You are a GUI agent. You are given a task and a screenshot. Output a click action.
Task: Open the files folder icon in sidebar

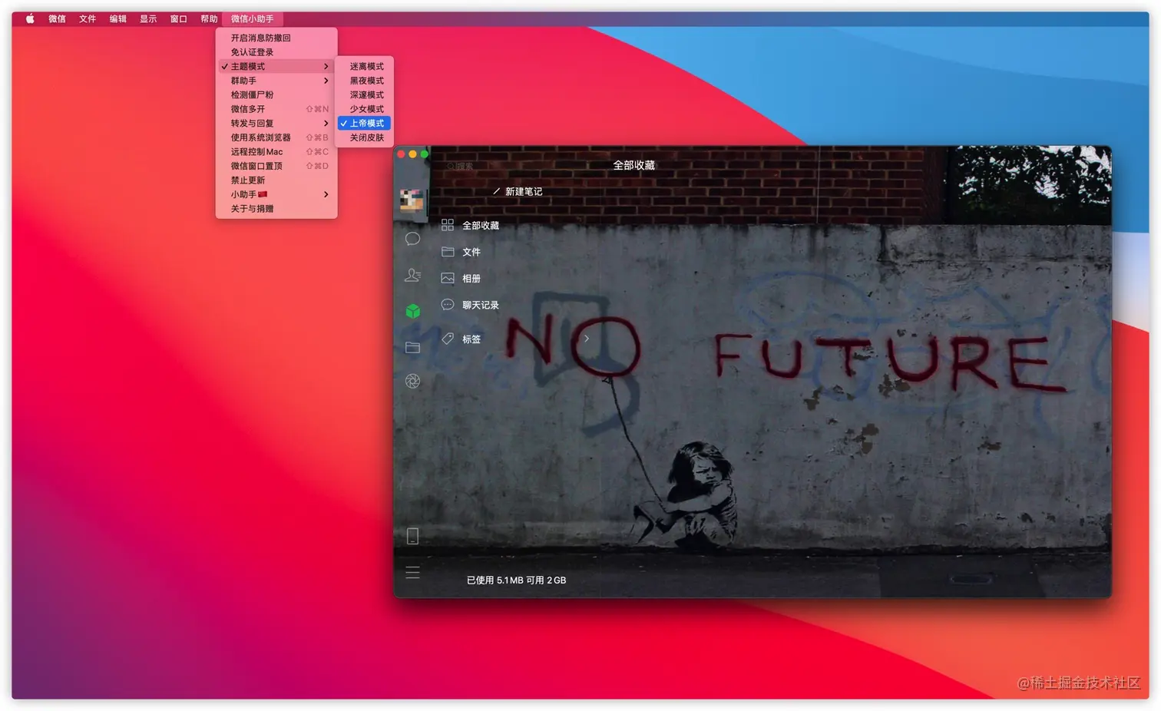click(x=412, y=347)
